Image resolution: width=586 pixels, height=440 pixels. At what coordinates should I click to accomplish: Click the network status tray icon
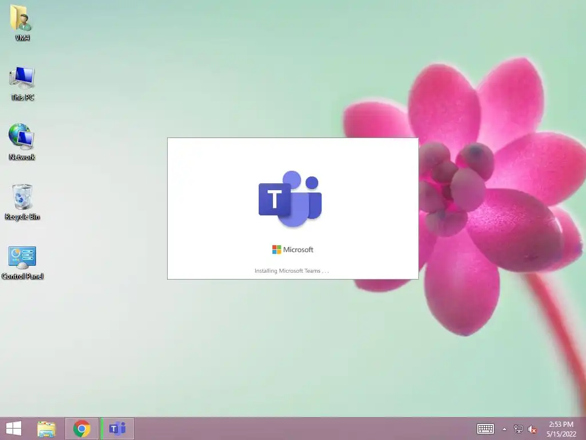point(518,429)
